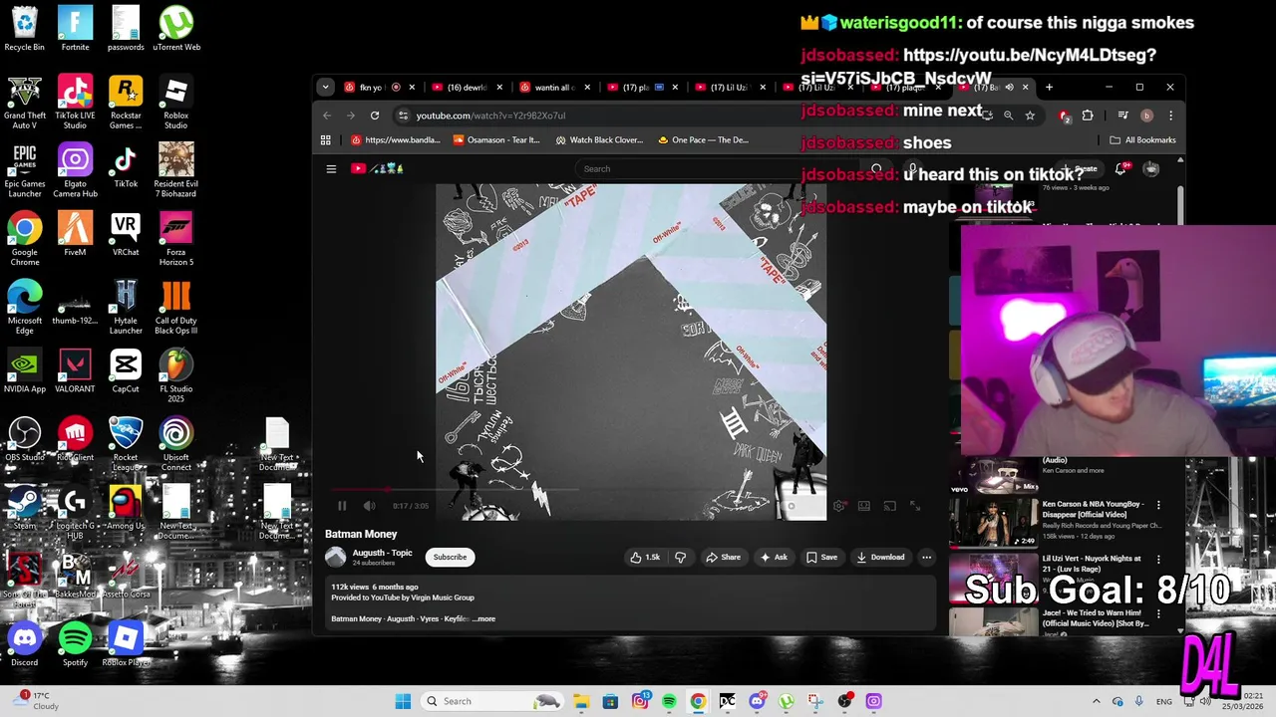1276x717 pixels.
Task: Open the ENG language switcher
Action: [1163, 701]
